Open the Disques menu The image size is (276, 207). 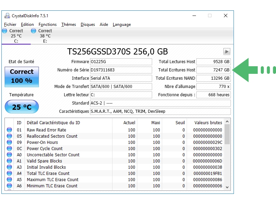(88, 24)
